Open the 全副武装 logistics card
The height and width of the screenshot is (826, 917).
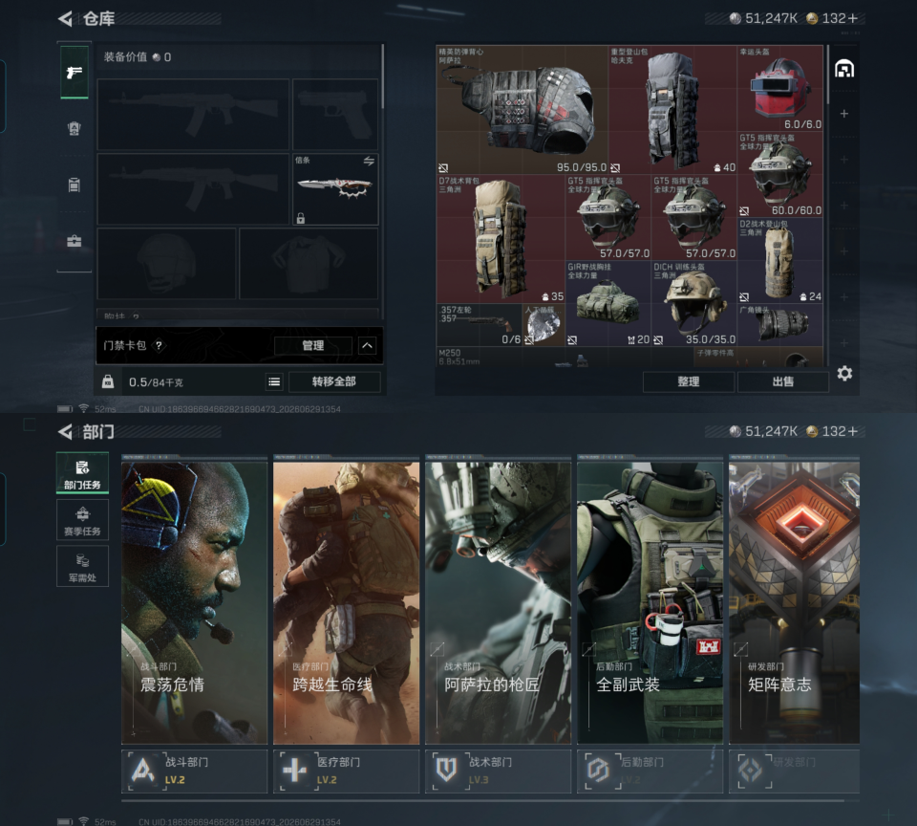tap(650, 600)
